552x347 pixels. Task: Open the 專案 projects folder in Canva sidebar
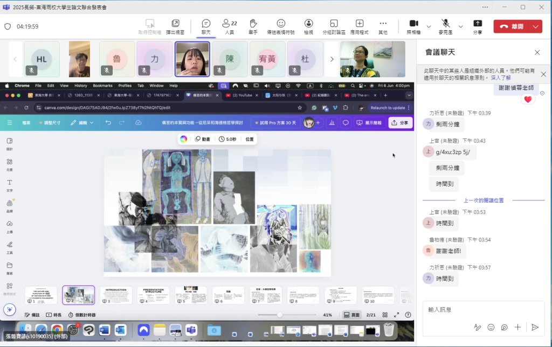tap(10, 268)
